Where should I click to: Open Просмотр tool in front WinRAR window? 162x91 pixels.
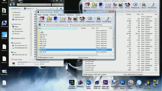click(x=63, y=19)
